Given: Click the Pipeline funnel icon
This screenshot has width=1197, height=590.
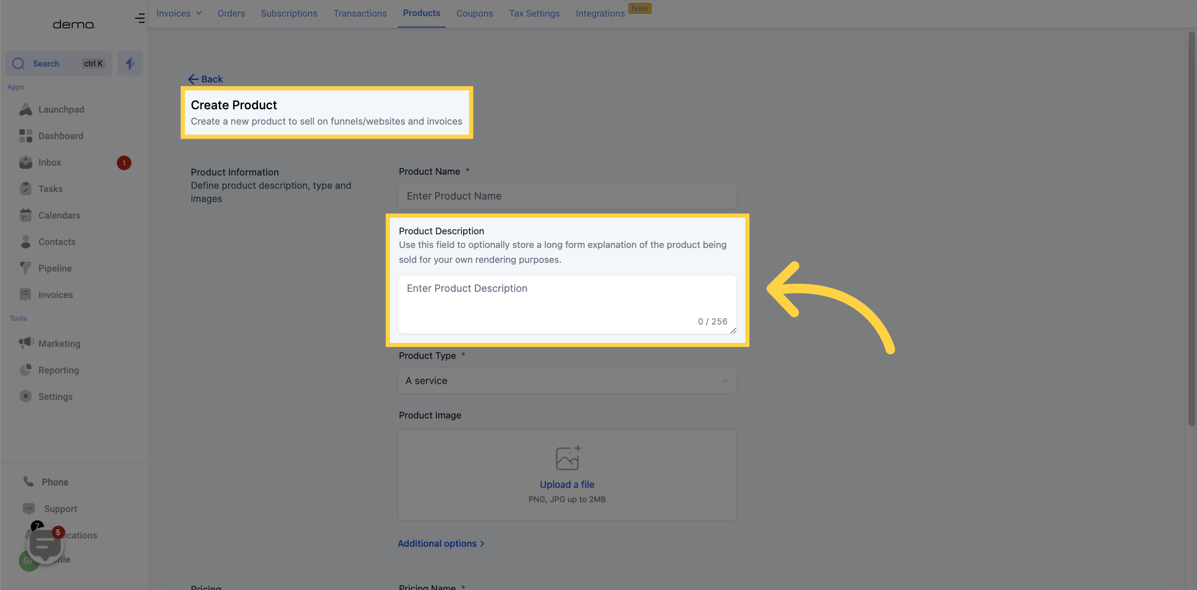Looking at the screenshot, I should point(26,268).
